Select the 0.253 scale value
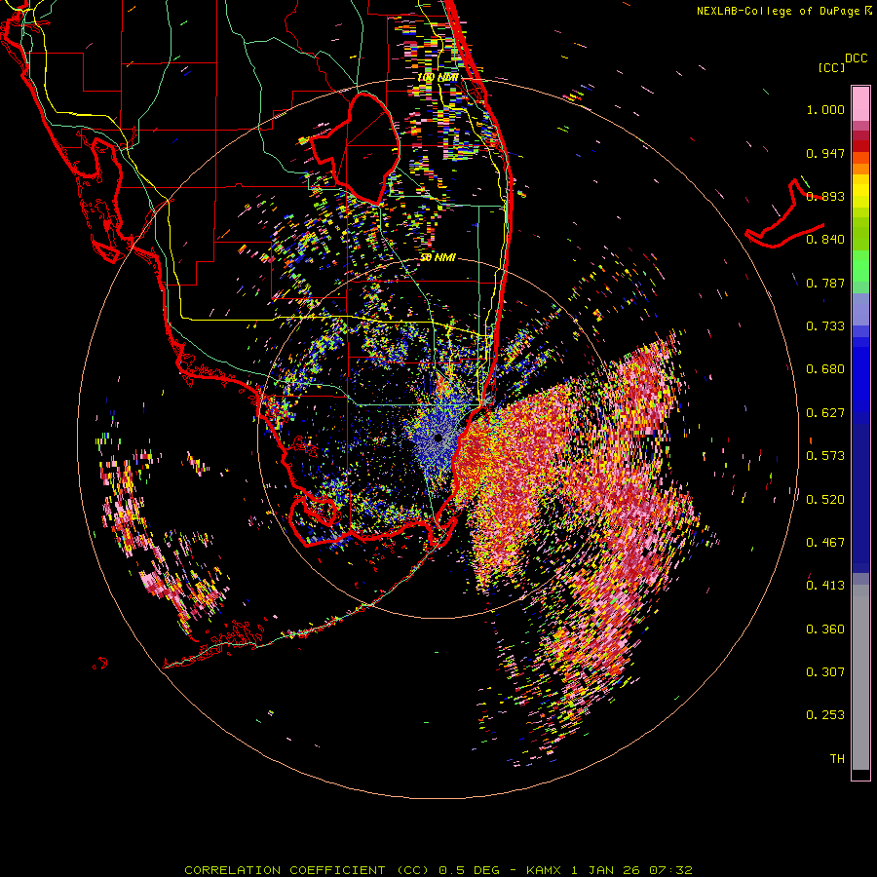This screenshot has height=877, width=877. [825, 715]
